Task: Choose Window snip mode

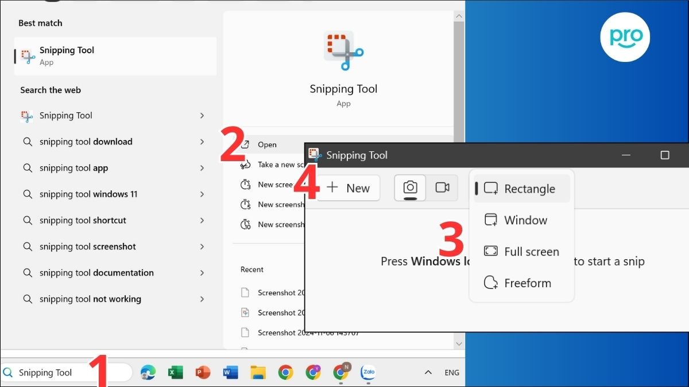Action: [522, 220]
